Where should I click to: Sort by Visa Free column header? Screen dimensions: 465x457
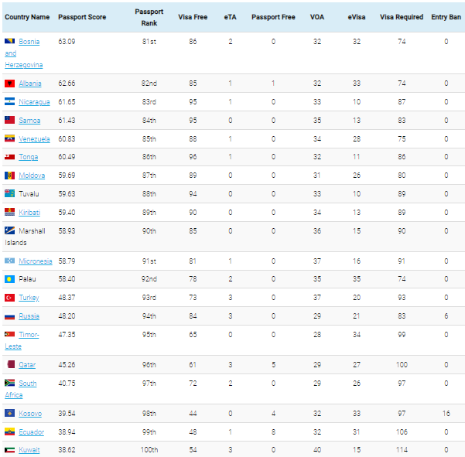[x=193, y=17]
